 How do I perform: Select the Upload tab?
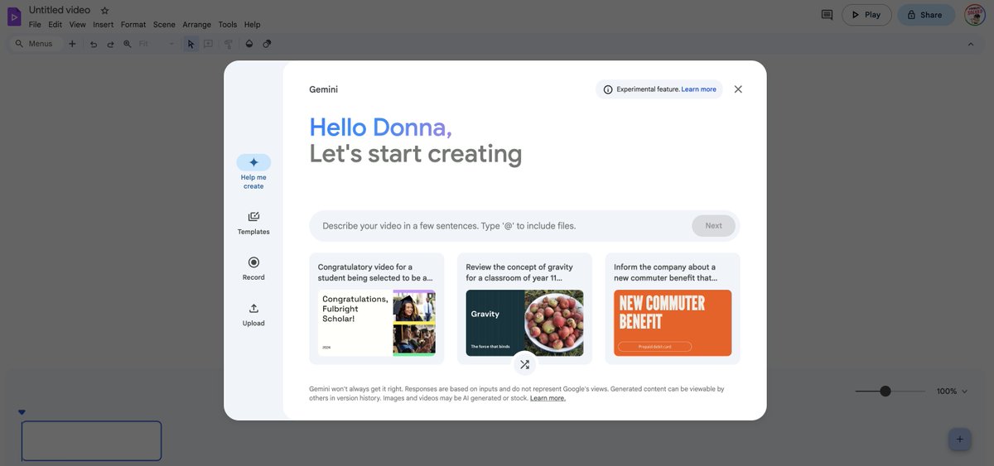(x=253, y=315)
